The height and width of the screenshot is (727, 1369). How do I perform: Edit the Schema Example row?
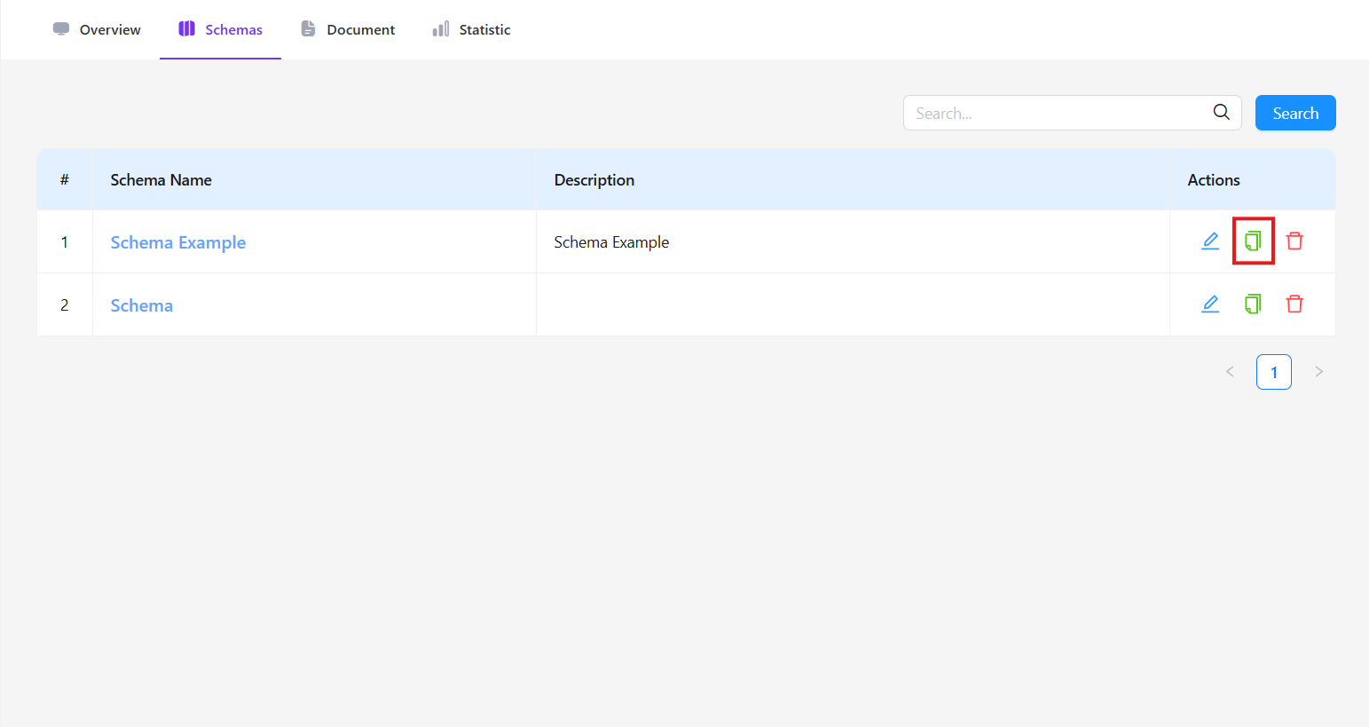(x=1210, y=241)
